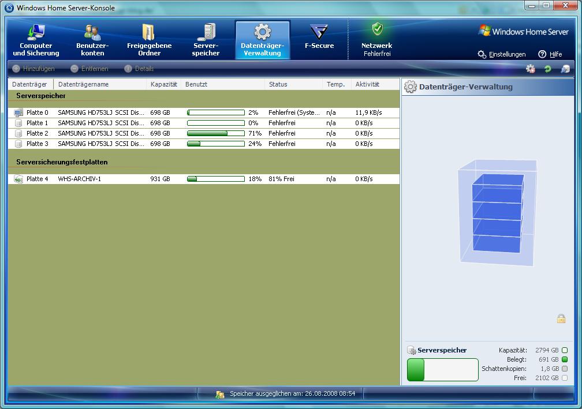Click the home icon in the title bar

click(9, 7)
